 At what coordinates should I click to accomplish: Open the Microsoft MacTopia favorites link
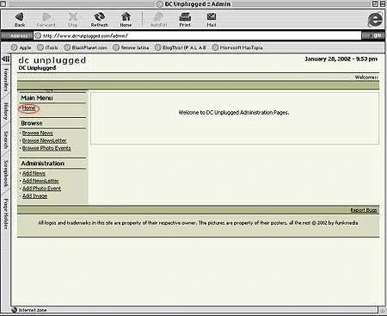(237, 47)
